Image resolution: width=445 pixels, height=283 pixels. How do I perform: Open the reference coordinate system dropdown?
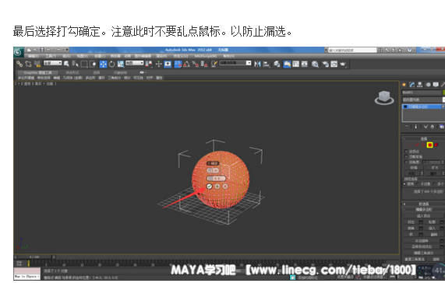[135, 63]
